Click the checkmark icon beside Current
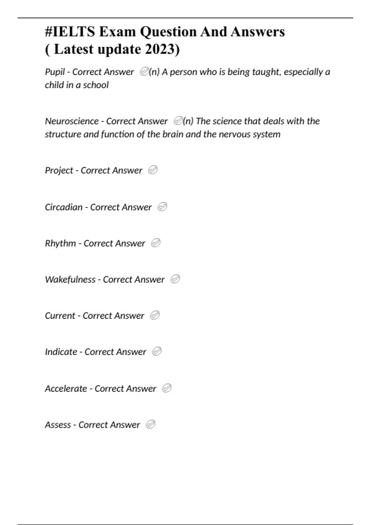371x525 pixels. (x=155, y=315)
